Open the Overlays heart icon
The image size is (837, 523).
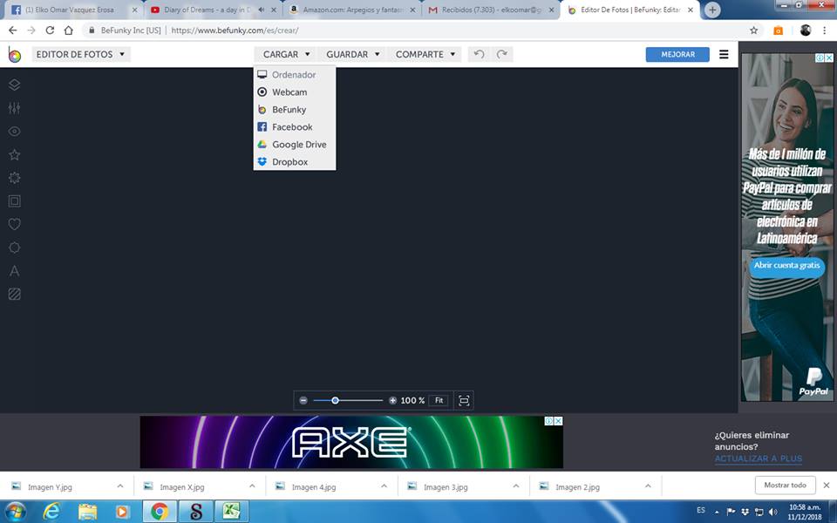point(14,224)
